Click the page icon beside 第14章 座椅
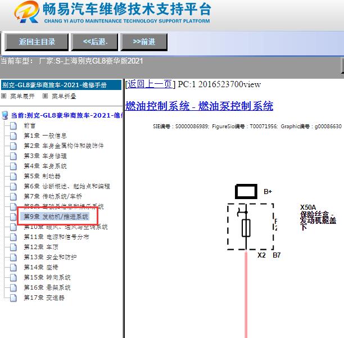The image size is (344, 338). (13, 267)
